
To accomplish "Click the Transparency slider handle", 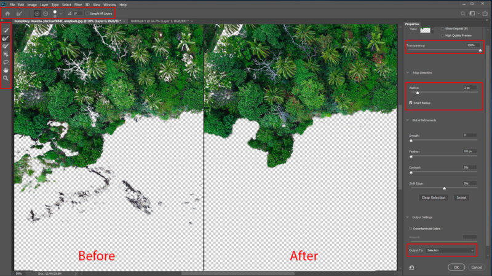I will coord(480,50).
